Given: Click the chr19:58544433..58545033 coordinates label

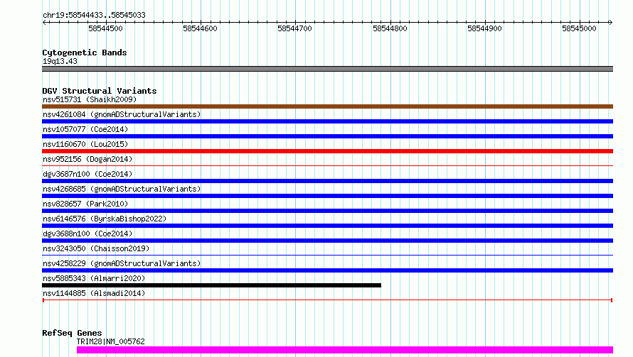Looking at the screenshot, I should 94,15.
